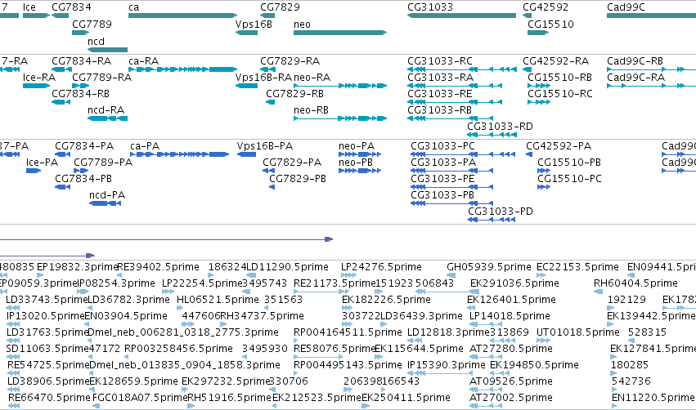Select the neo gene feature bar

[340, 33]
